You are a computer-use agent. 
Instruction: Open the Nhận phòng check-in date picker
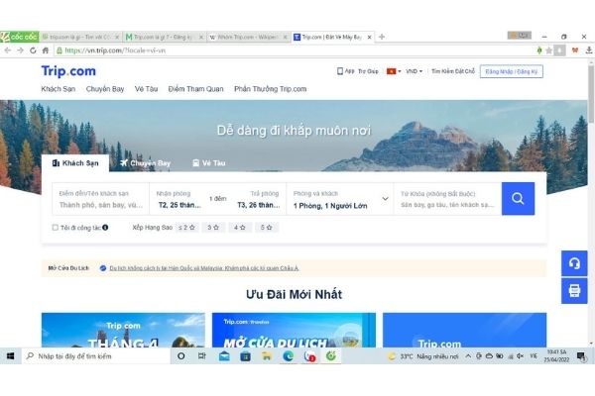[179, 199]
